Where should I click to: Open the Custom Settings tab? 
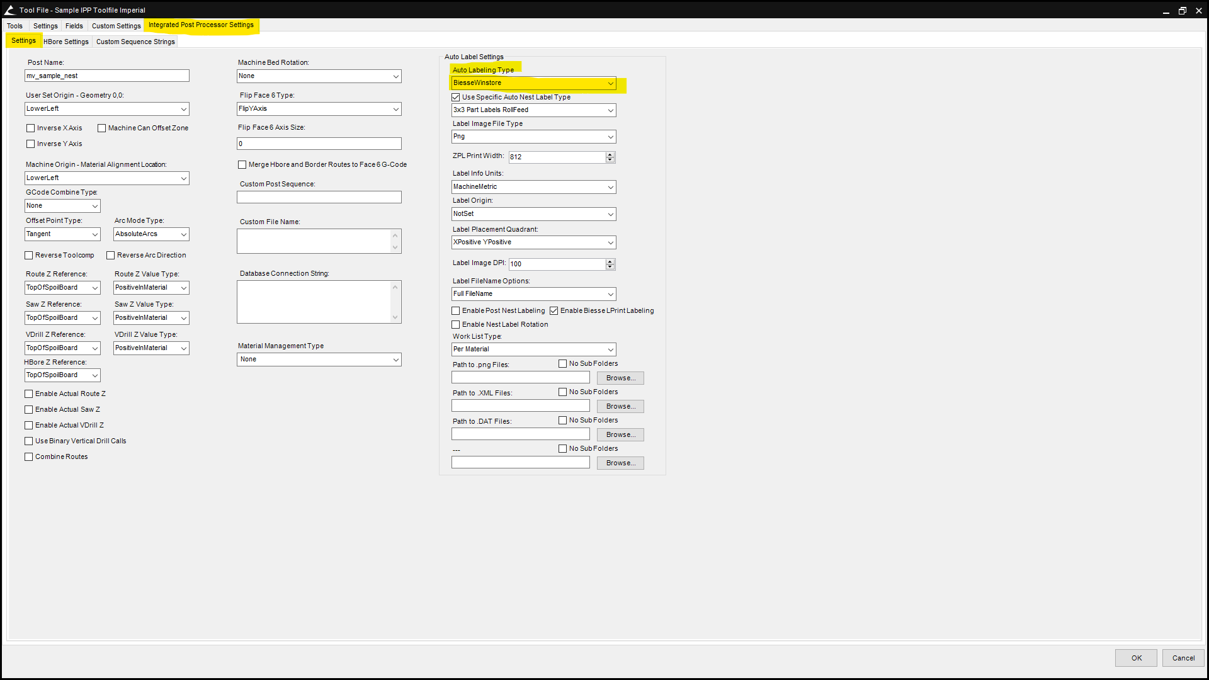tap(116, 26)
